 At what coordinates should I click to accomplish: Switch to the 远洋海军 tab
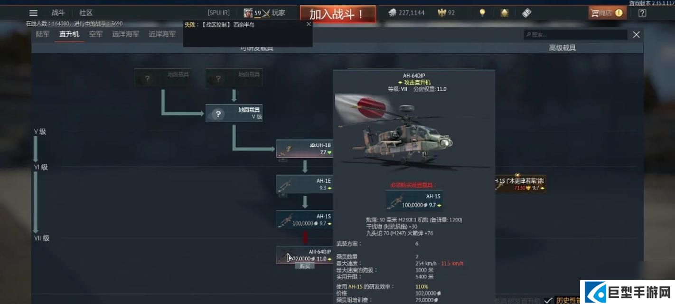point(126,34)
